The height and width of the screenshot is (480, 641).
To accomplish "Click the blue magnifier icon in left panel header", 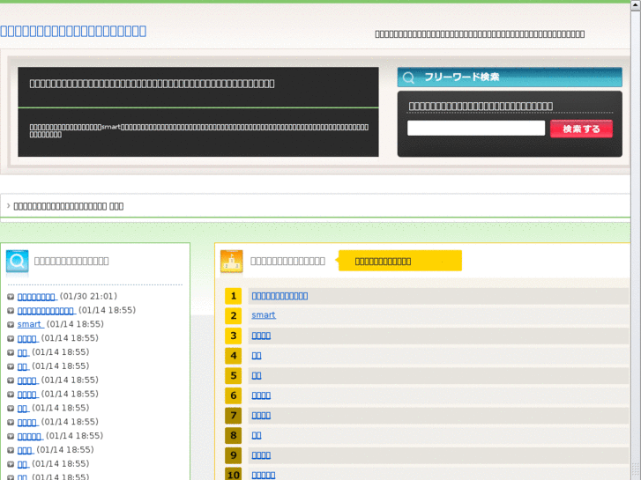I will [x=17, y=262].
